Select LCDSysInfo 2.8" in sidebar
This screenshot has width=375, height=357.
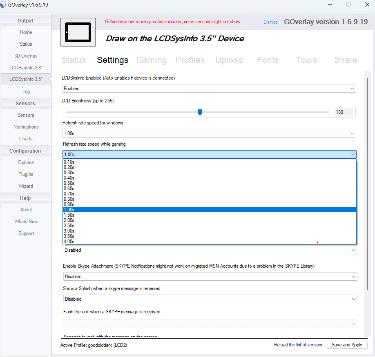coord(26,68)
